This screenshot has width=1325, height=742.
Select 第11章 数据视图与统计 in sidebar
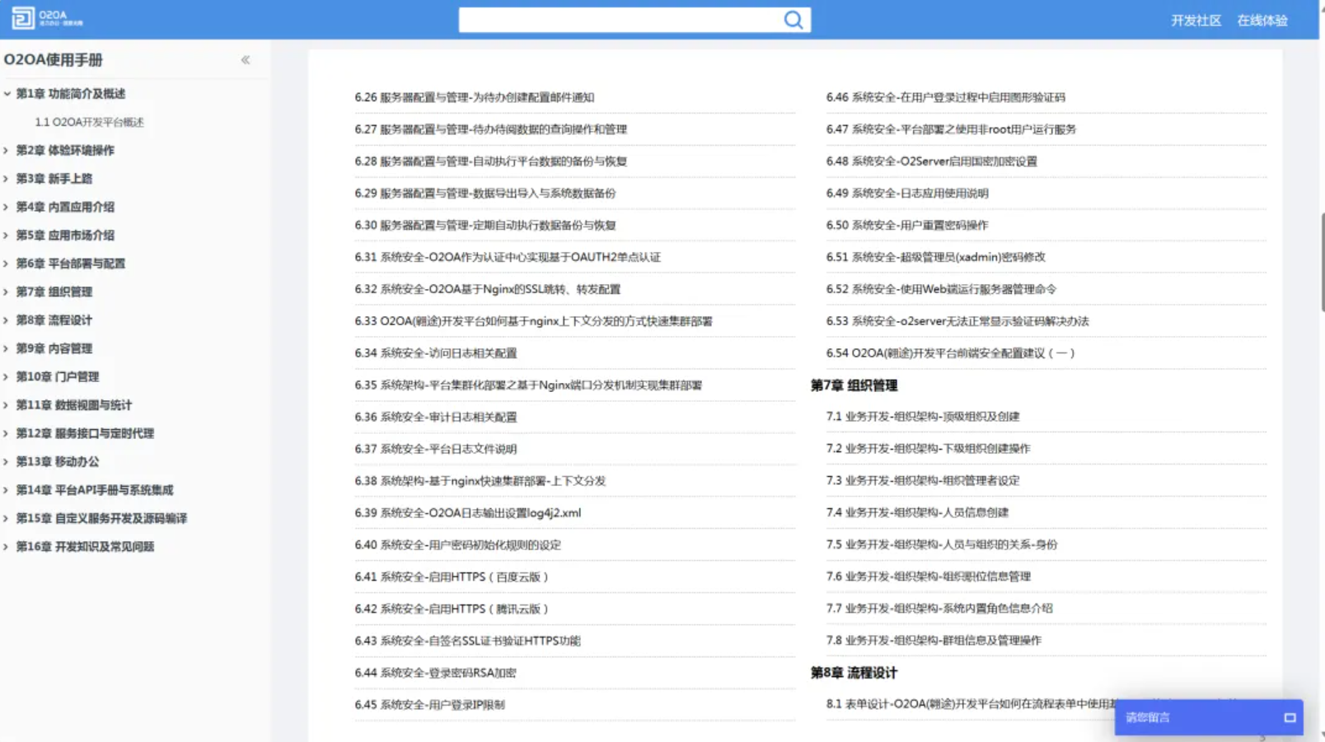click(x=74, y=405)
